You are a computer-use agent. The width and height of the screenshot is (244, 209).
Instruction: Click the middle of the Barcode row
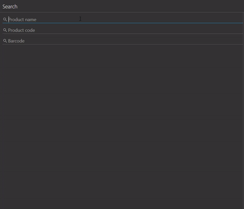click(x=122, y=41)
